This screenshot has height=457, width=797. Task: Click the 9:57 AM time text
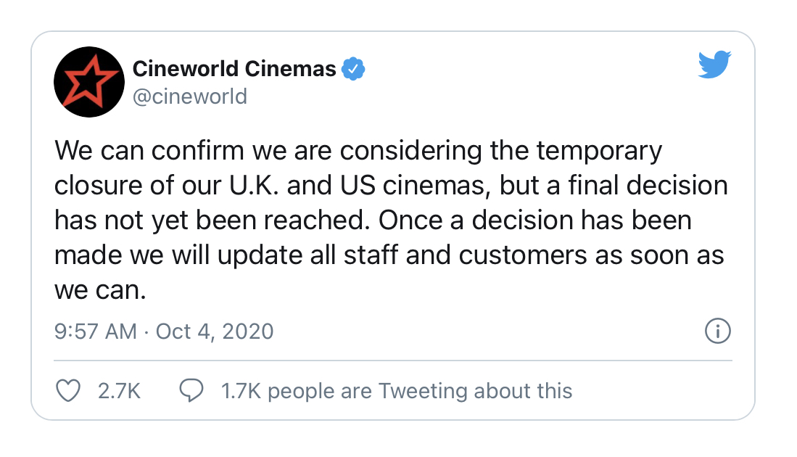[x=96, y=332]
